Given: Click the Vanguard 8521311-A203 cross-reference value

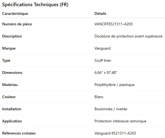Looking at the screenshot, I should tap(115, 133).
